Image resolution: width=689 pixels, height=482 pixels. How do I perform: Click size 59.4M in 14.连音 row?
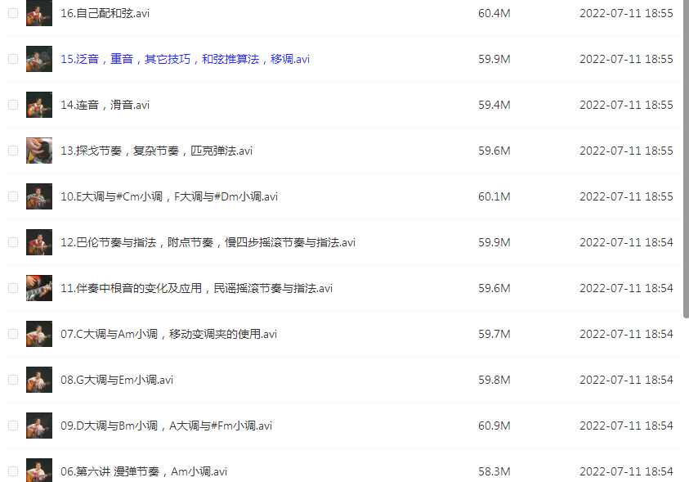coord(494,105)
